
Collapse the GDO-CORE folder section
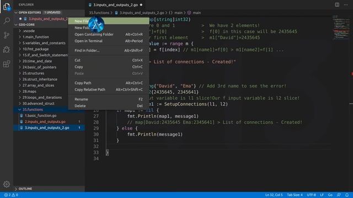click(16, 24)
